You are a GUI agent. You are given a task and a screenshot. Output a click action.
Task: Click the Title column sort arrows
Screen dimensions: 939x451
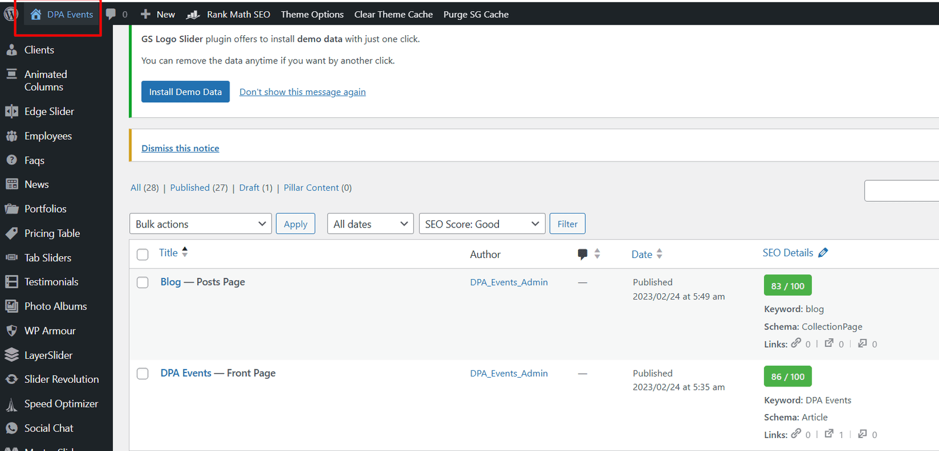click(x=185, y=252)
